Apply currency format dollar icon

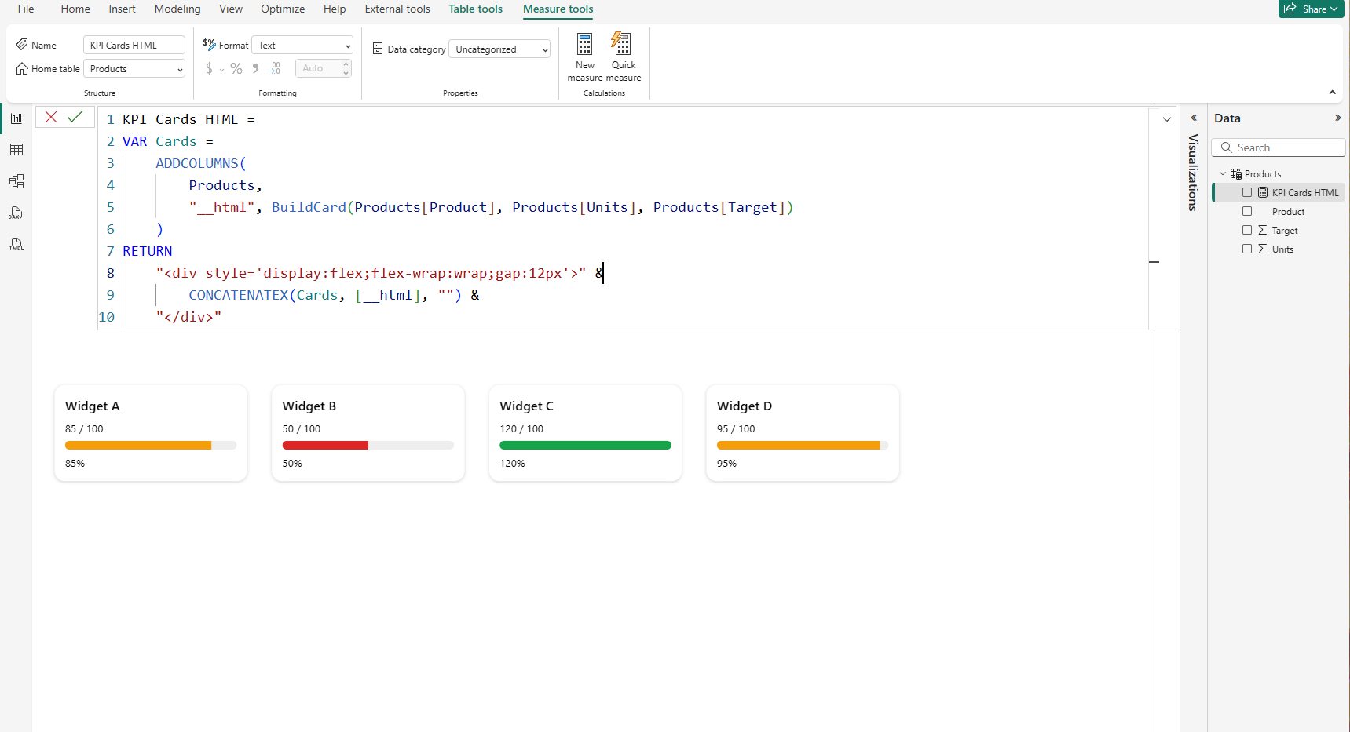tap(209, 68)
